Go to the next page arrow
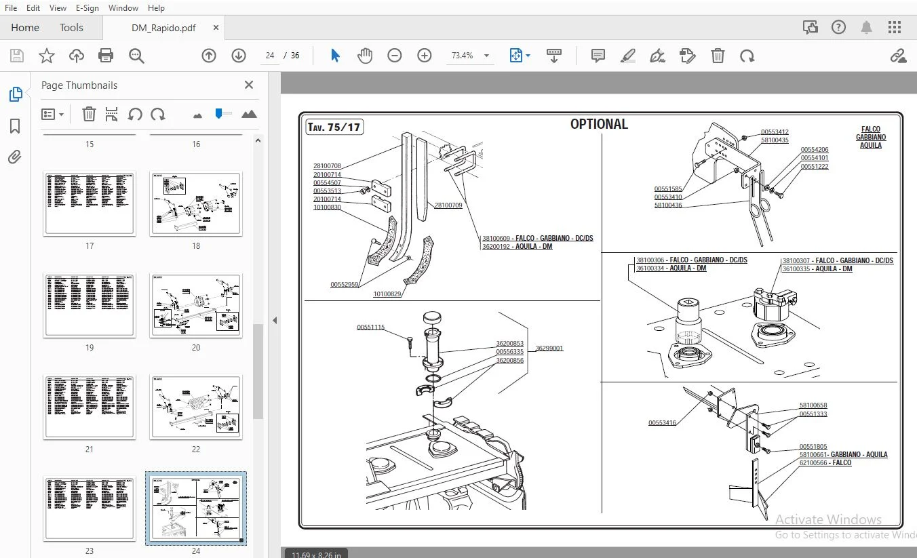The image size is (917, 558). coord(239,56)
